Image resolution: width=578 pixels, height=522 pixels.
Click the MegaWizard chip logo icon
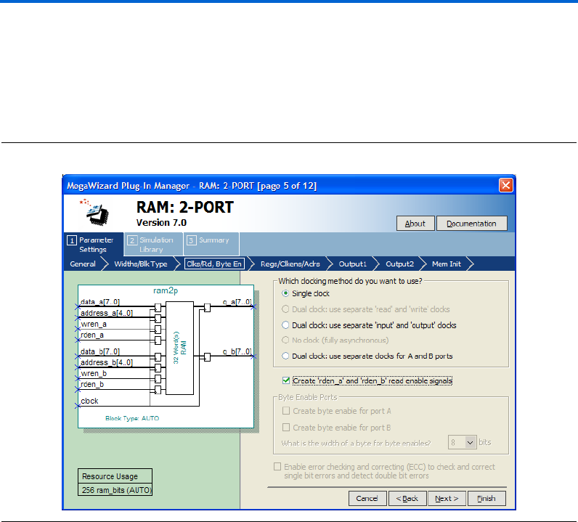[x=95, y=212]
